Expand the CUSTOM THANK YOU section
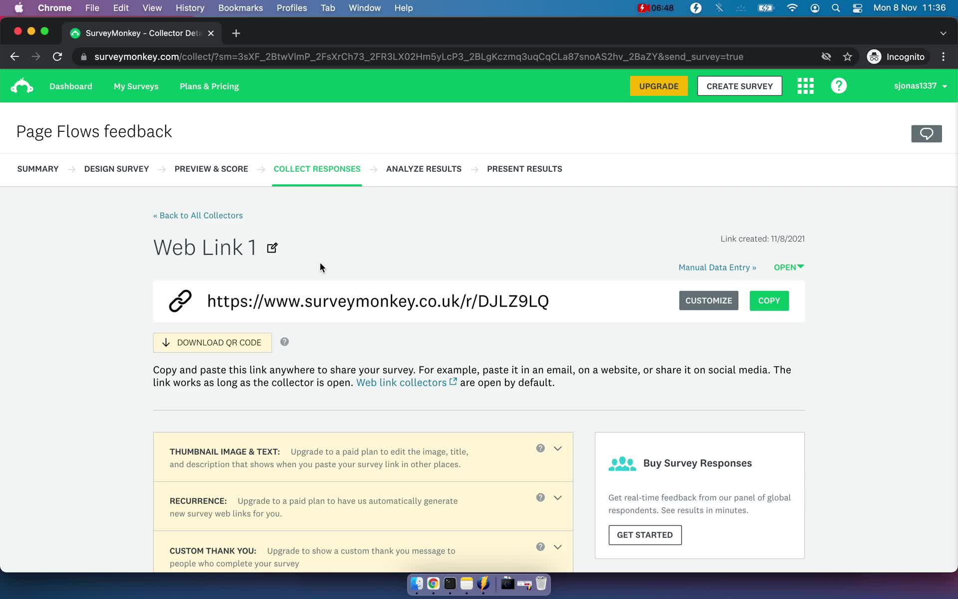The height and width of the screenshot is (599, 958). [x=558, y=547]
